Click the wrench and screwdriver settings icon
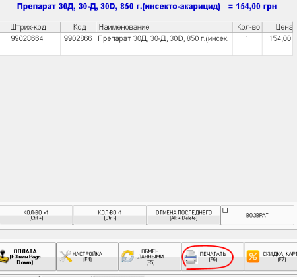 point(65,257)
